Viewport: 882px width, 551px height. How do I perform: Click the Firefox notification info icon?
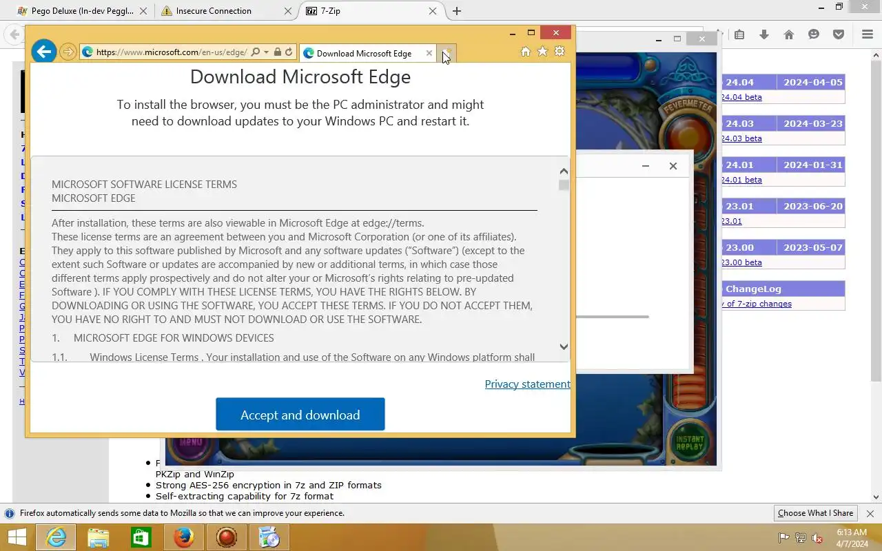click(x=10, y=513)
